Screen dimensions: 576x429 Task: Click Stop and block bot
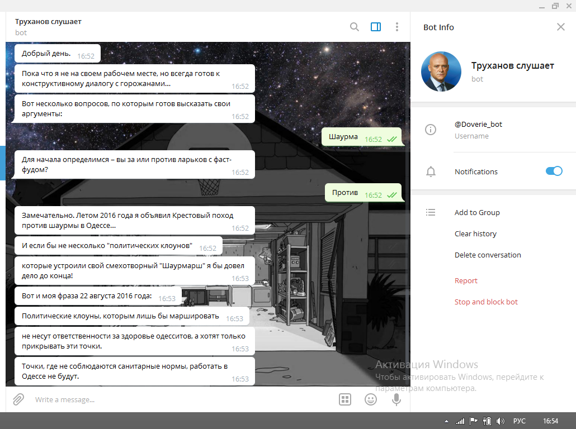(486, 302)
